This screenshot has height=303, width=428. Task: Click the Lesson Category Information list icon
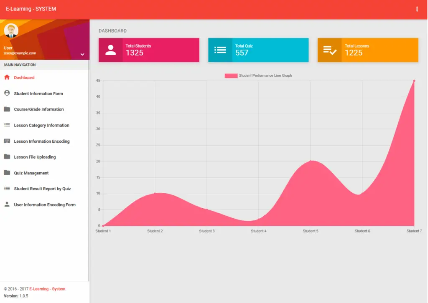pyautogui.click(x=6, y=125)
